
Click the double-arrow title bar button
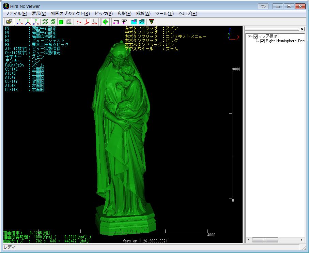pyautogui.click(x=263, y=6)
